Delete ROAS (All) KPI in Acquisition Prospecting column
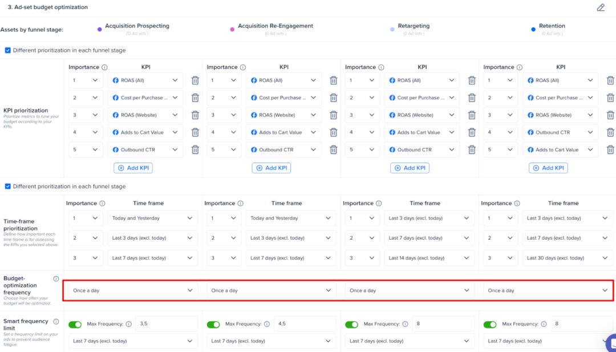The image size is (616, 352). pos(195,80)
